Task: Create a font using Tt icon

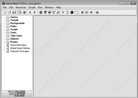Action: coord(63,12)
